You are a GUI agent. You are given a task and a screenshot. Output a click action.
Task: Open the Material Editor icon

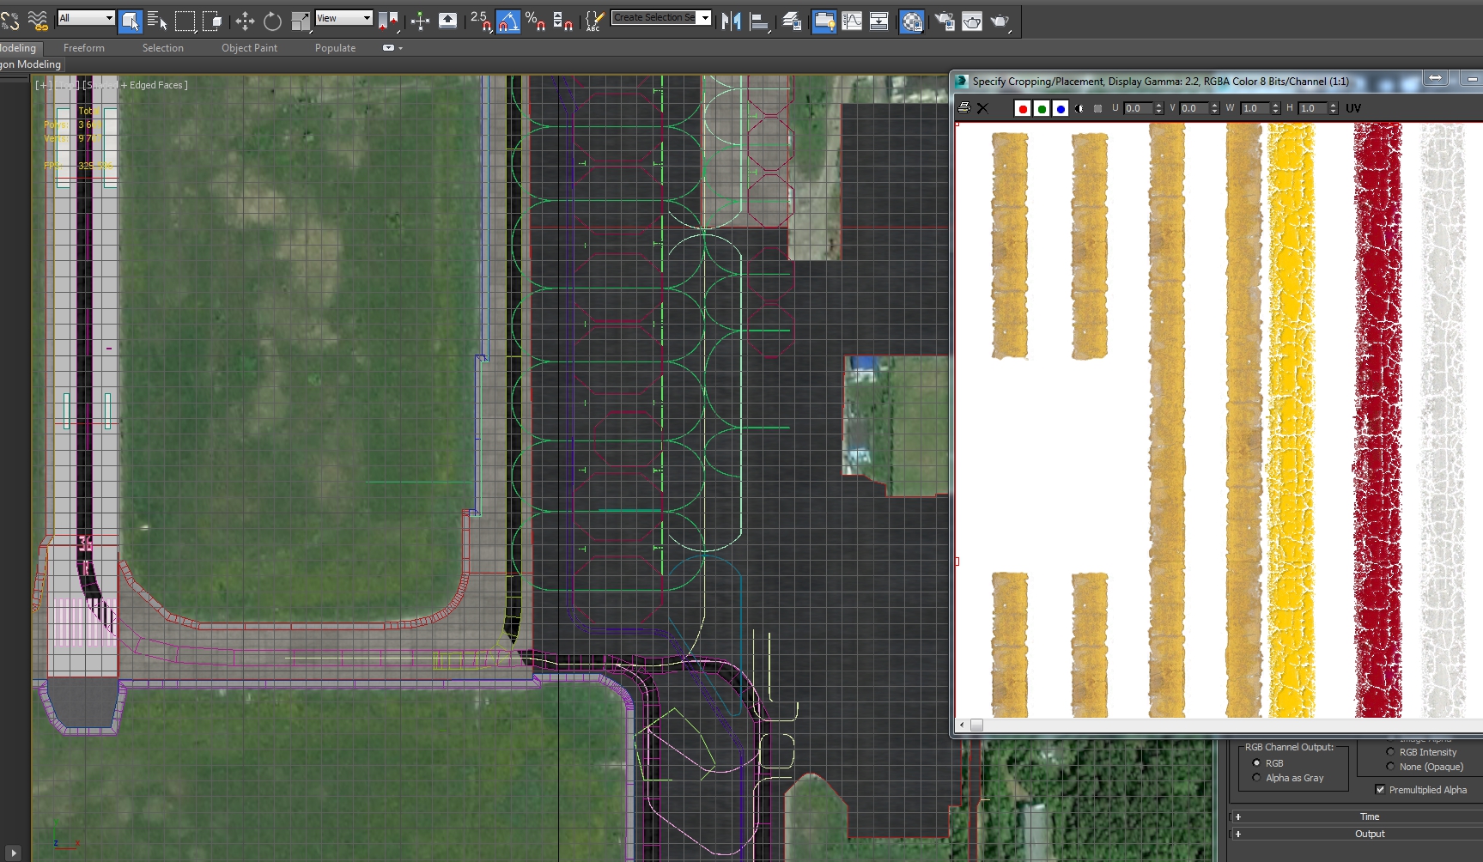coord(912,21)
